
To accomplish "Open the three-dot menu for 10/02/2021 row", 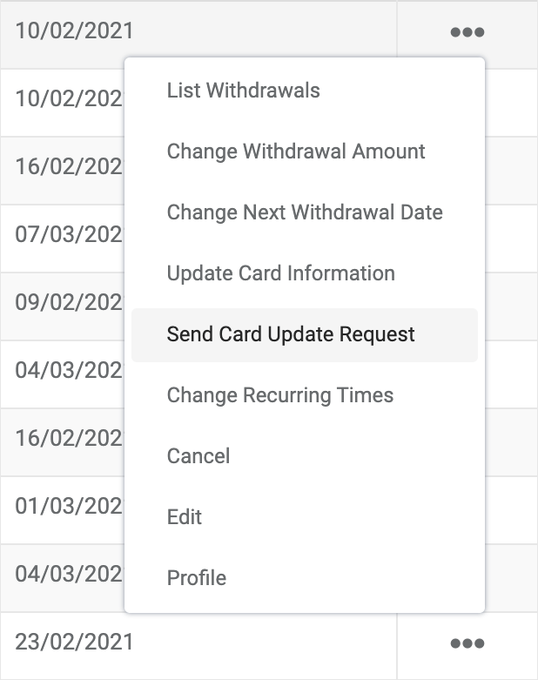I will [x=467, y=32].
